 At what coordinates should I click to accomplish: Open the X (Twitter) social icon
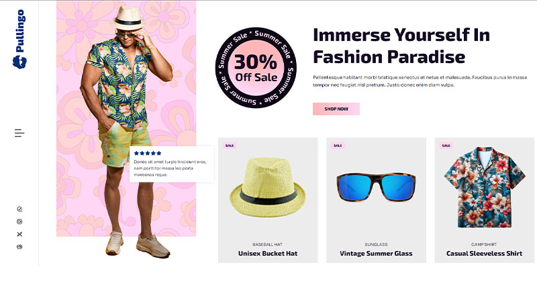(19, 234)
